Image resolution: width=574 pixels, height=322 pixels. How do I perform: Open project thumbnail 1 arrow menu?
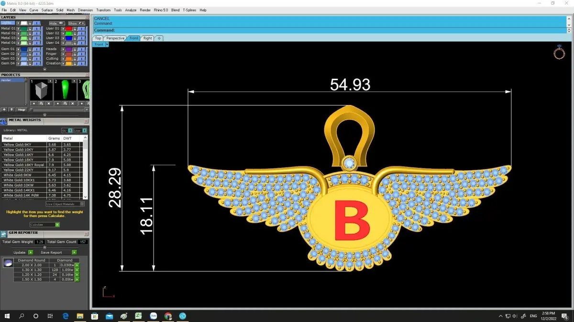(50, 81)
